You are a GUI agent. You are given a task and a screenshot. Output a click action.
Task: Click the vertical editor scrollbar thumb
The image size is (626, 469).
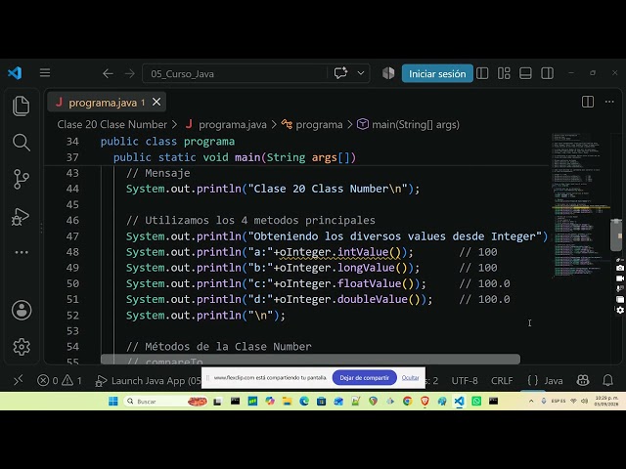tap(616, 234)
